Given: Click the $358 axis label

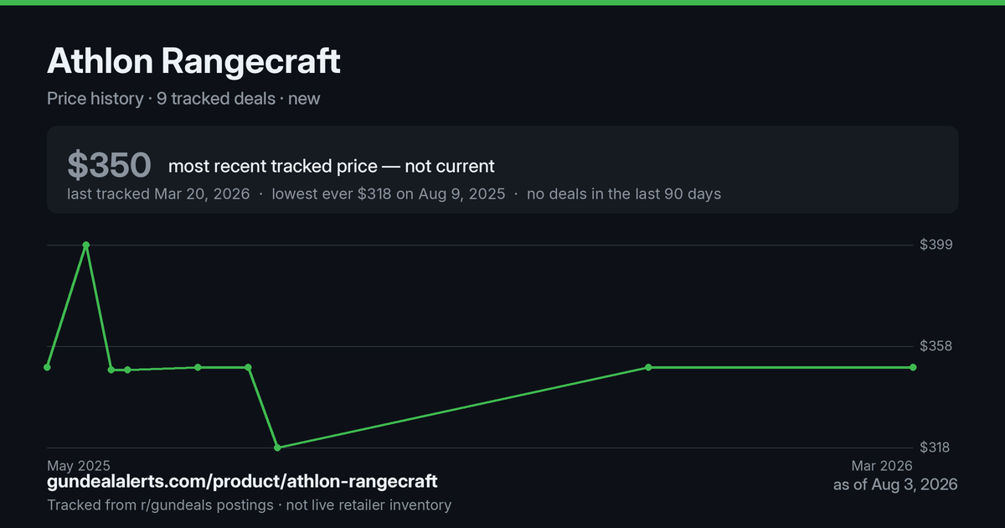Looking at the screenshot, I should (935, 346).
